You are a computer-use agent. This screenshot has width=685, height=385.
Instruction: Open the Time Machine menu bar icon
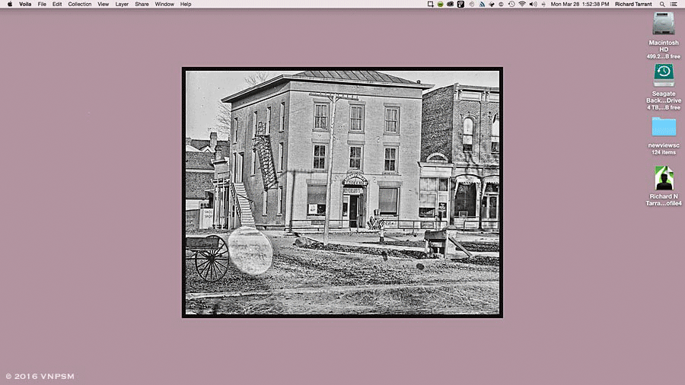[511, 4]
